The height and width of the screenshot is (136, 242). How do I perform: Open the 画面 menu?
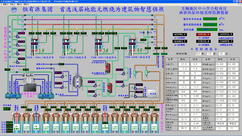[4, 4]
